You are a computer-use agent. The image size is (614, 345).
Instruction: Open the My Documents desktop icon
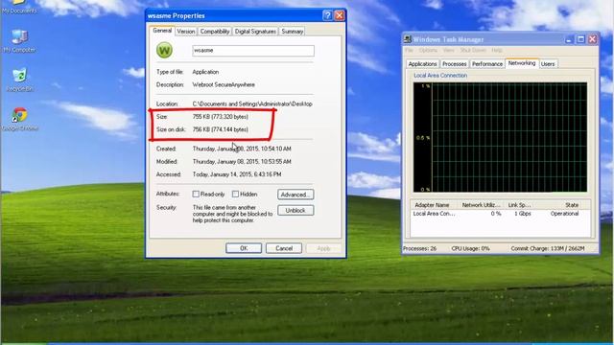[x=19, y=7]
